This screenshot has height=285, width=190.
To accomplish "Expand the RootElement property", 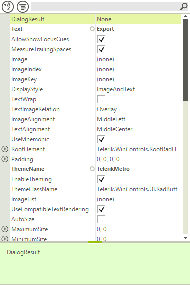I will tap(5, 149).
